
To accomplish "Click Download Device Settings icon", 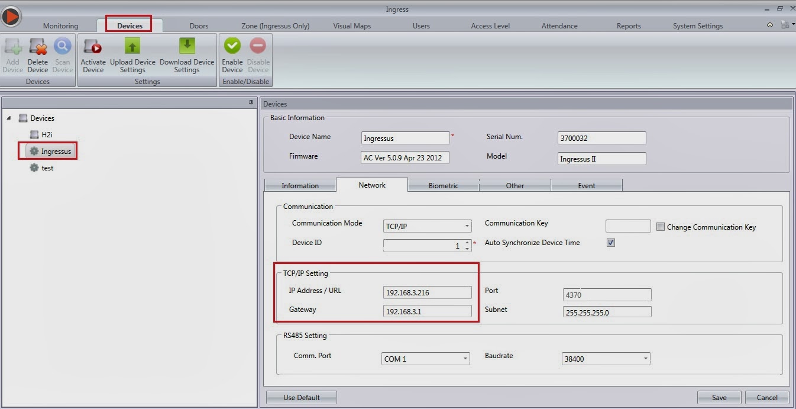I will (x=187, y=46).
